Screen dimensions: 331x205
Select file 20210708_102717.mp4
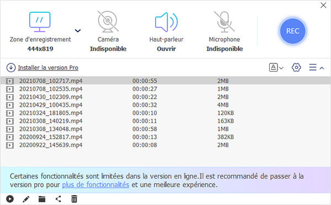pyautogui.click(x=165, y=81)
